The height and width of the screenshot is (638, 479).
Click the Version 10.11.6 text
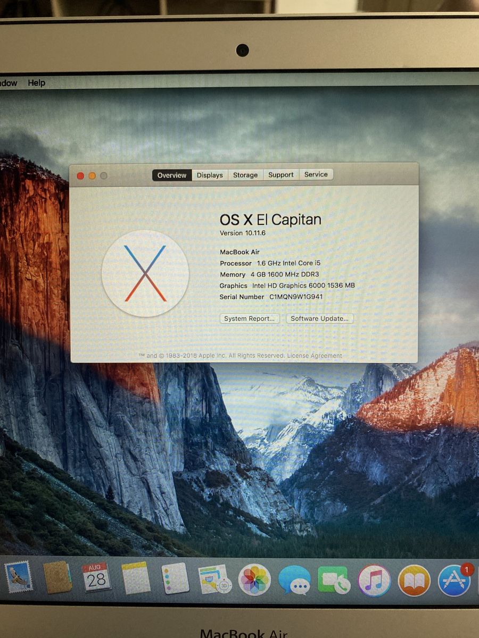tap(243, 233)
